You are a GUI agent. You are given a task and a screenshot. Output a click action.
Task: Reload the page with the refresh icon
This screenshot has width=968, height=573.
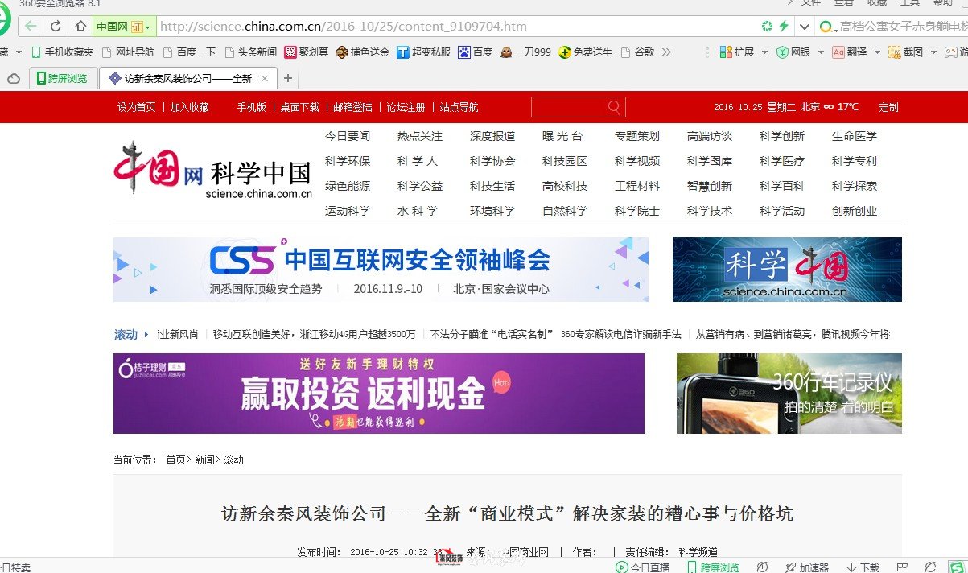[x=56, y=27]
